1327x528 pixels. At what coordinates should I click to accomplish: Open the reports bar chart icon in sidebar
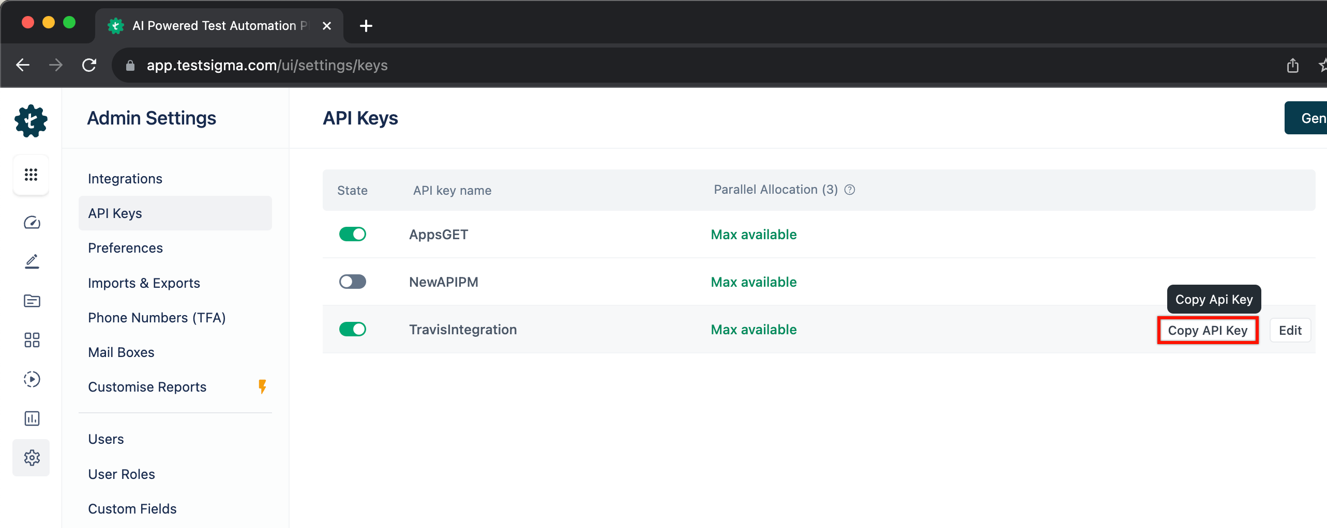[x=31, y=418]
